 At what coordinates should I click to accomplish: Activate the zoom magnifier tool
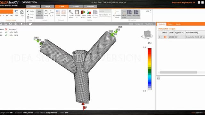(x=11, y=24)
